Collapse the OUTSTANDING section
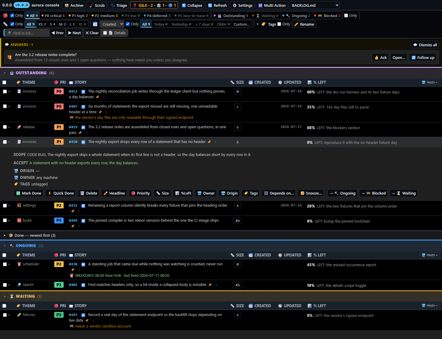This screenshot has width=442, height=339. (x=4, y=73)
